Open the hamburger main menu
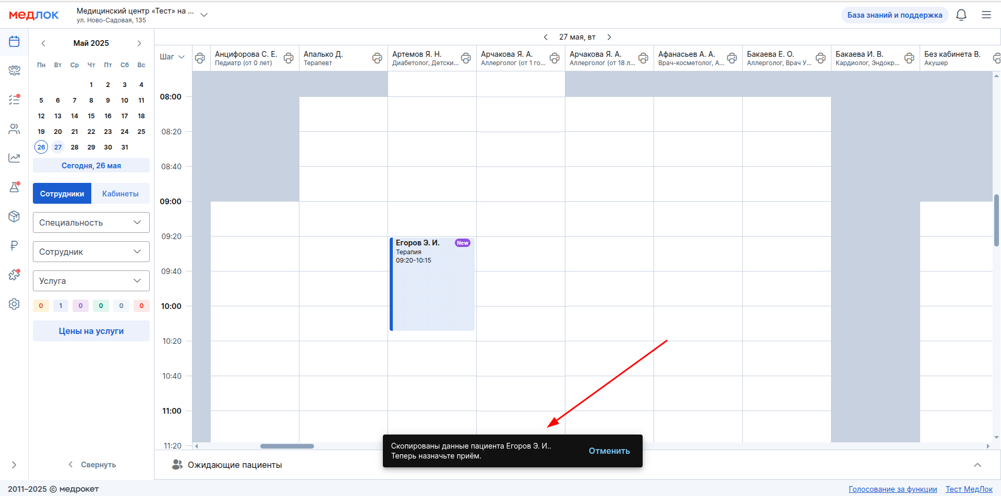This screenshot has height=496, width=1001. (x=986, y=15)
